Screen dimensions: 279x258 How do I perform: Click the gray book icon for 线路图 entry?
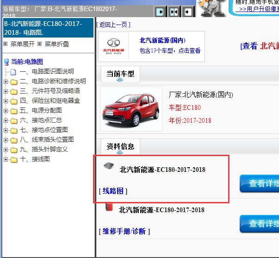109,166
